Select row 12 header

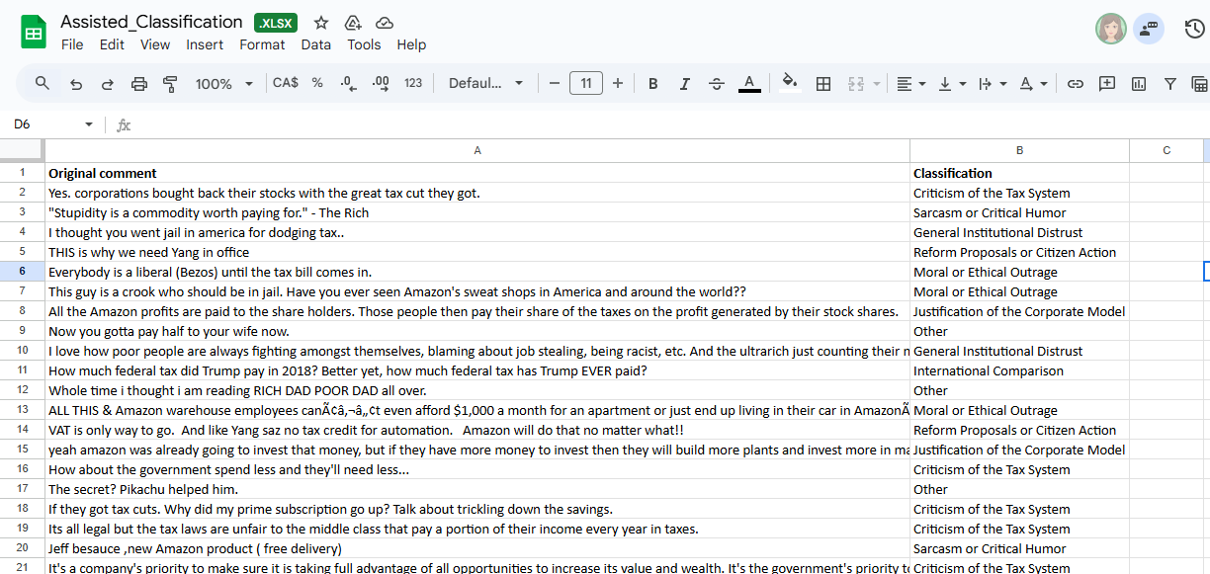pyautogui.click(x=22, y=390)
